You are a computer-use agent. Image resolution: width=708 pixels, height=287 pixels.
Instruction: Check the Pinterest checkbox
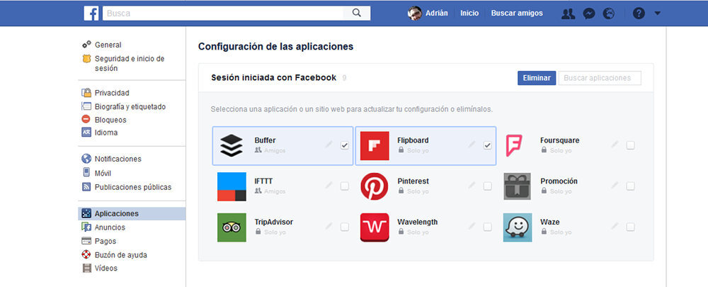click(487, 186)
